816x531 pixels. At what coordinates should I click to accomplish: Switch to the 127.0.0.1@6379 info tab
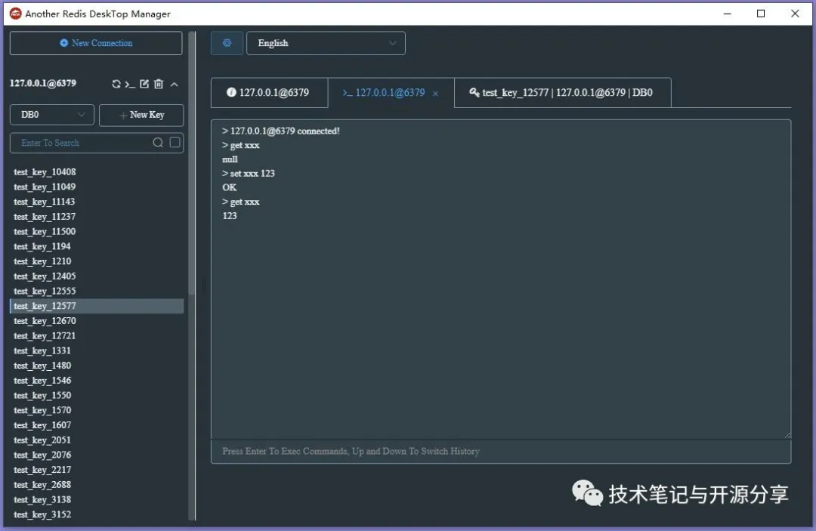(x=269, y=93)
